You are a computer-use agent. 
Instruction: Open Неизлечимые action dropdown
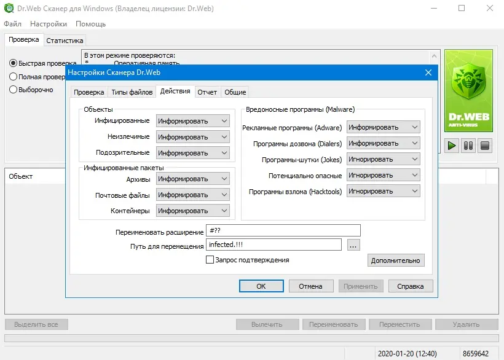click(x=193, y=137)
